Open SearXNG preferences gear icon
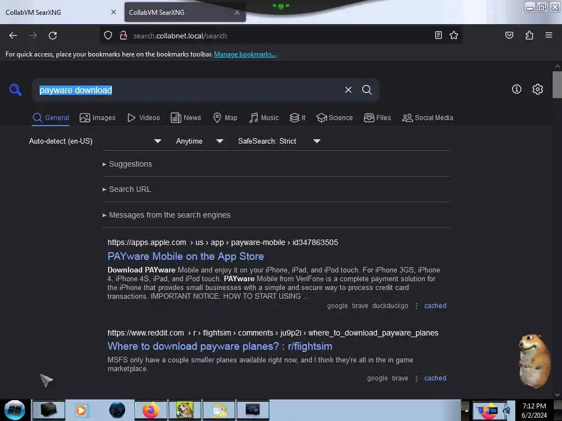 (x=537, y=89)
